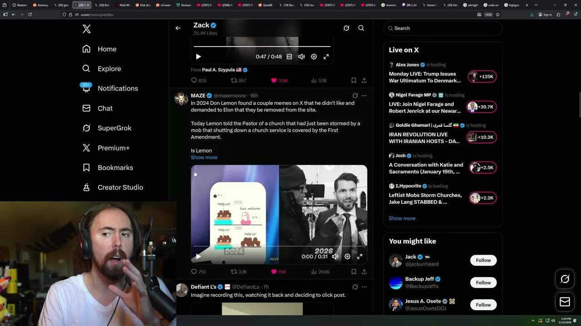The width and height of the screenshot is (581, 326).
Task: Unlike the MAZE post with 15K likes
Action: (x=279, y=272)
